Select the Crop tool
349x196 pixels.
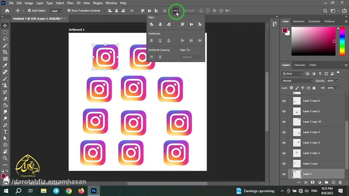[x=5, y=52]
